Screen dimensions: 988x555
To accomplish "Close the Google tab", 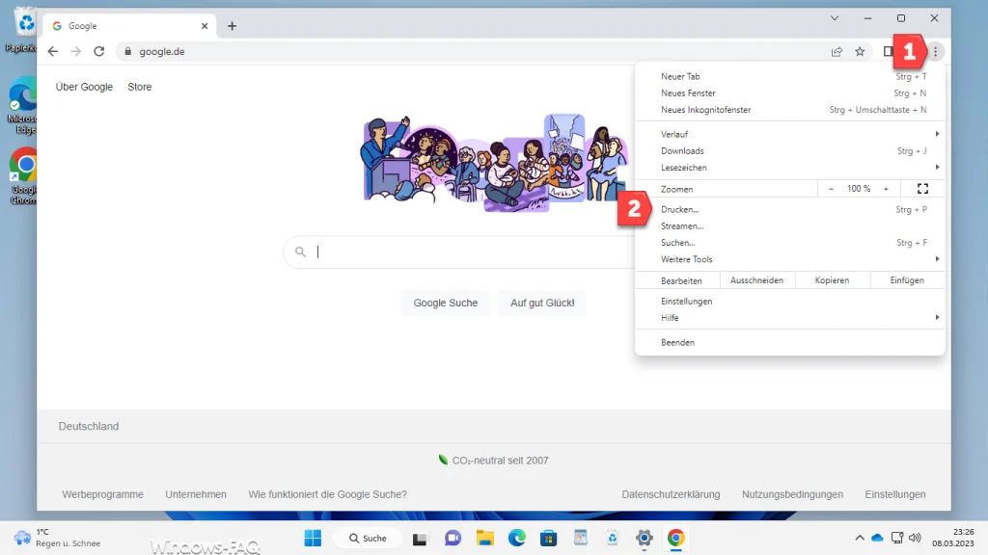I will pos(205,26).
